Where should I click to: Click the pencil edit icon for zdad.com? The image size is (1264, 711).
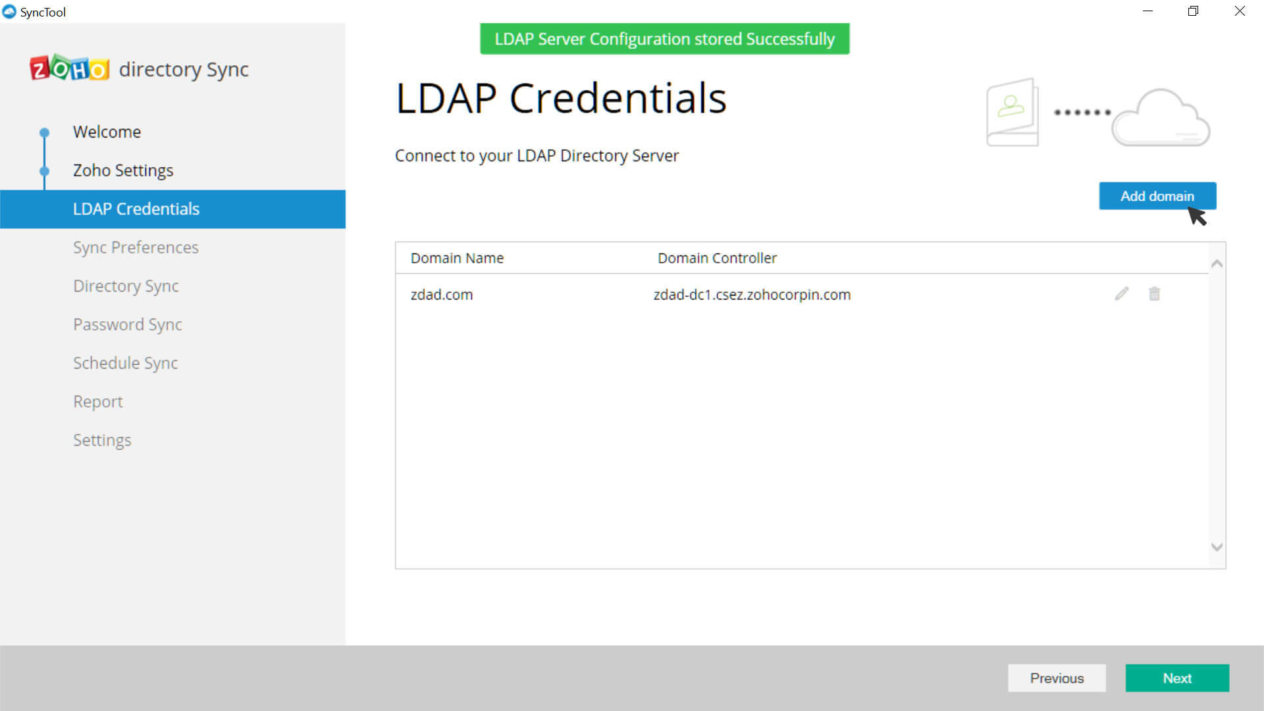(1122, 294)
